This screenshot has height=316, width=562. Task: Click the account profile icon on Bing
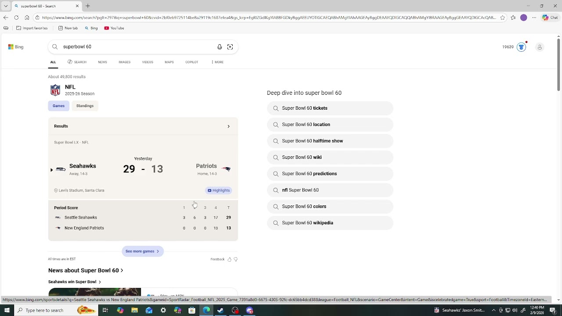[540, 47]
